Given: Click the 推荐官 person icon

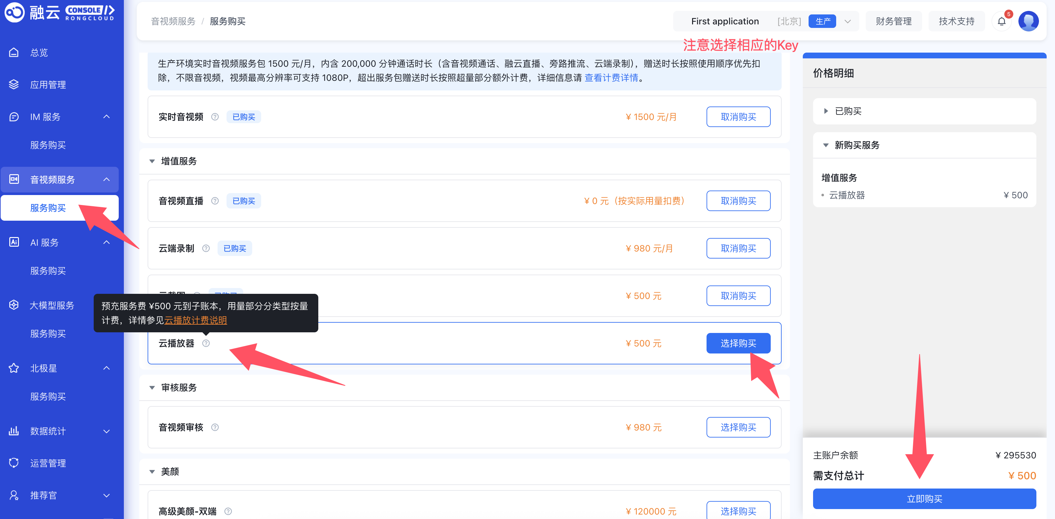Looking at the screenshot, I should (x=14, y=495).
